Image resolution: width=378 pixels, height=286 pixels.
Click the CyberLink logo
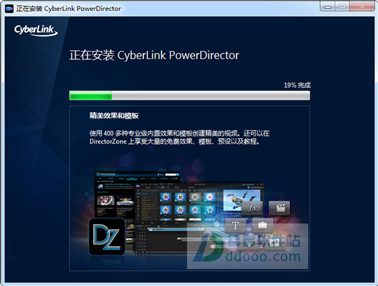pos(36,31)
